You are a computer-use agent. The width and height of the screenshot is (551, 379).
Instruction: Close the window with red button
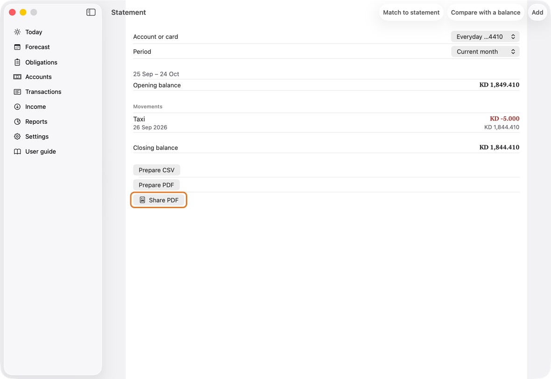coord(12,12)
